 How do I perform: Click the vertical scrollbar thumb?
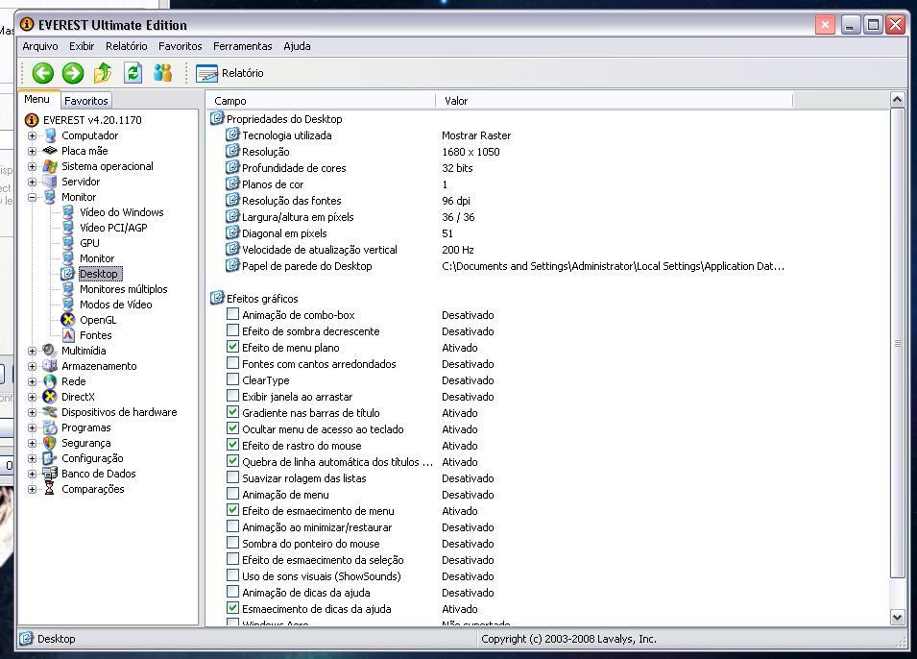[897, 344]
